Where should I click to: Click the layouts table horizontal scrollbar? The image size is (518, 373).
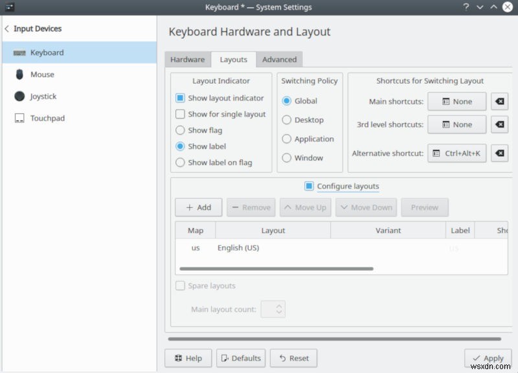click(276, 269)
